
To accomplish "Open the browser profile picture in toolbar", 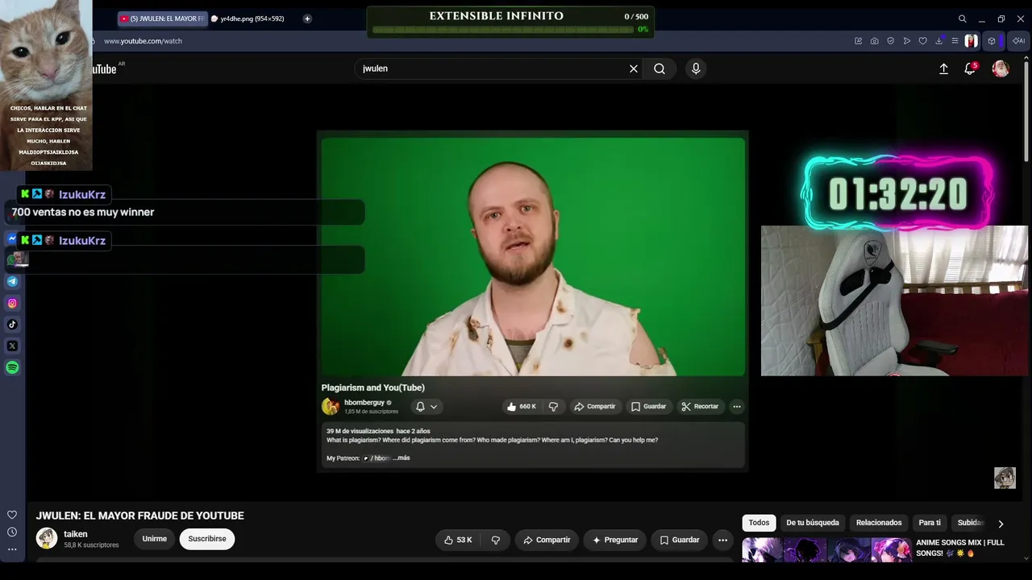I will point(972,41).
